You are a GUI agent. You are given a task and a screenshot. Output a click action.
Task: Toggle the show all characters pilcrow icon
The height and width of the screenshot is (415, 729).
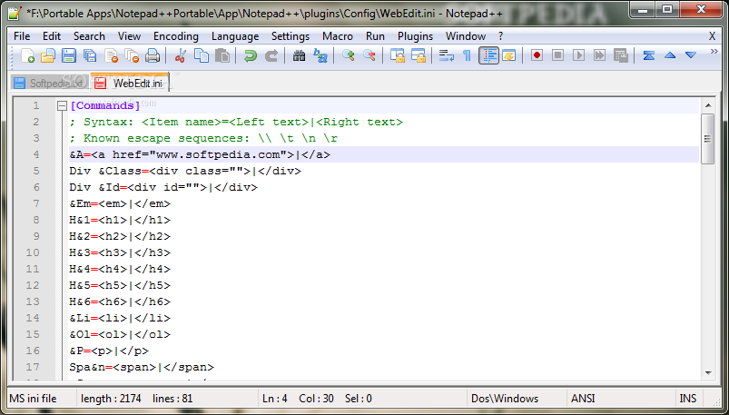click(x=467, y=55)
